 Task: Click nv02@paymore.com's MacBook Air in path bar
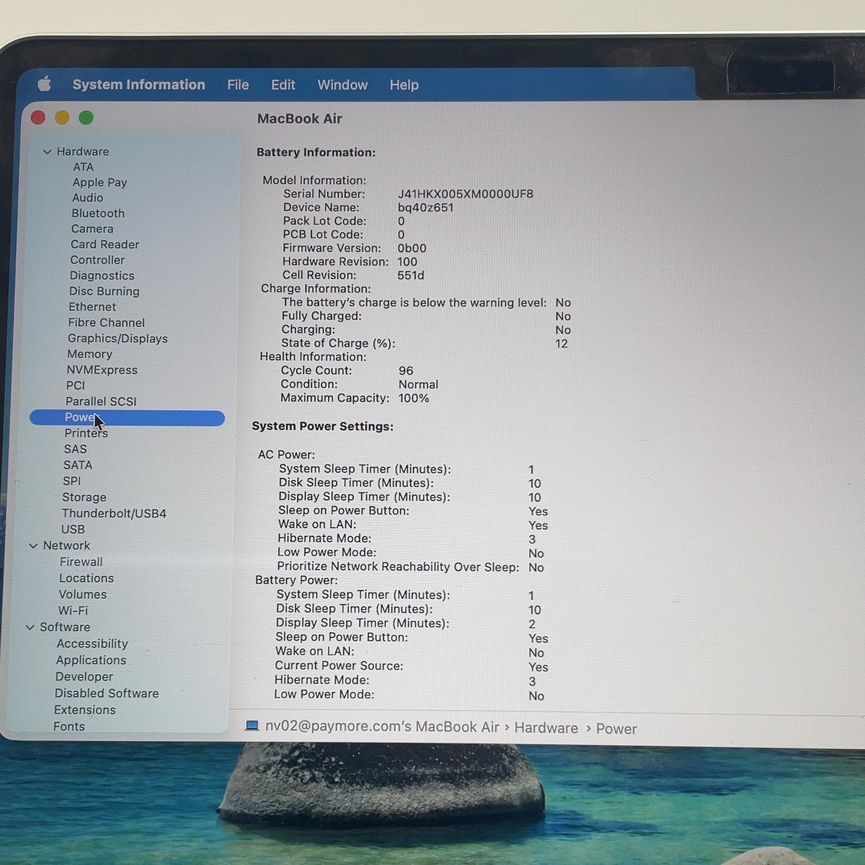tap(382, 727)
